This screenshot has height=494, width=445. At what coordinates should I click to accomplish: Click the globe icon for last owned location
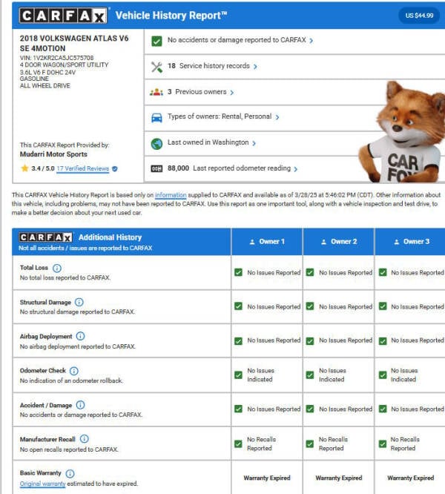pos(156,144)
